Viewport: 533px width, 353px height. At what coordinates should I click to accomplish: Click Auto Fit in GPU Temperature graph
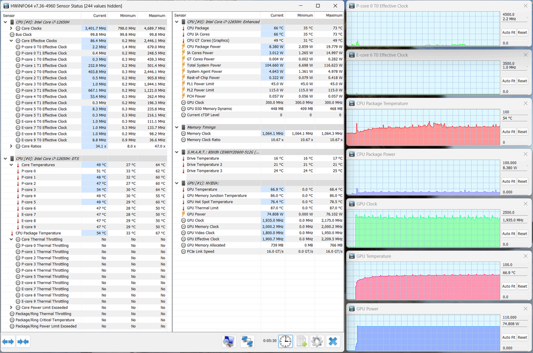(x=508, y=287)
